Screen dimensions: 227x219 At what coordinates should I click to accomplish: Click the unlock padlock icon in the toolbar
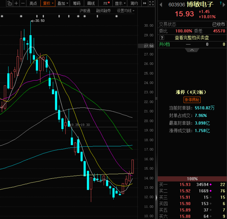(x=10, y=3)
